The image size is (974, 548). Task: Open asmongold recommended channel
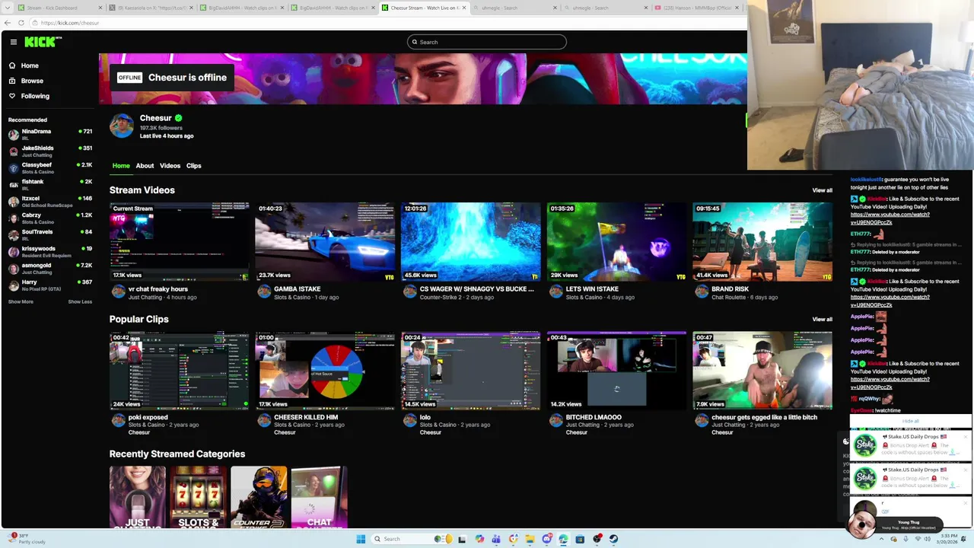coord(49,268)
